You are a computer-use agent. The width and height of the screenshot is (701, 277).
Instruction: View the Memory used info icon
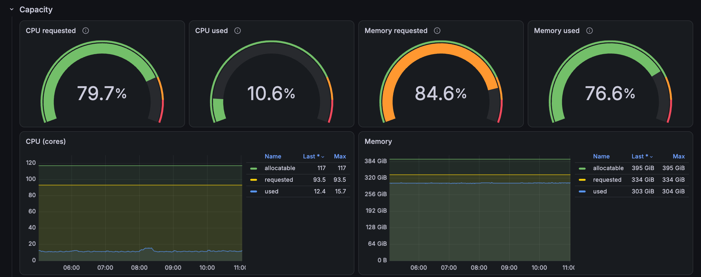[x=589, y=31]
